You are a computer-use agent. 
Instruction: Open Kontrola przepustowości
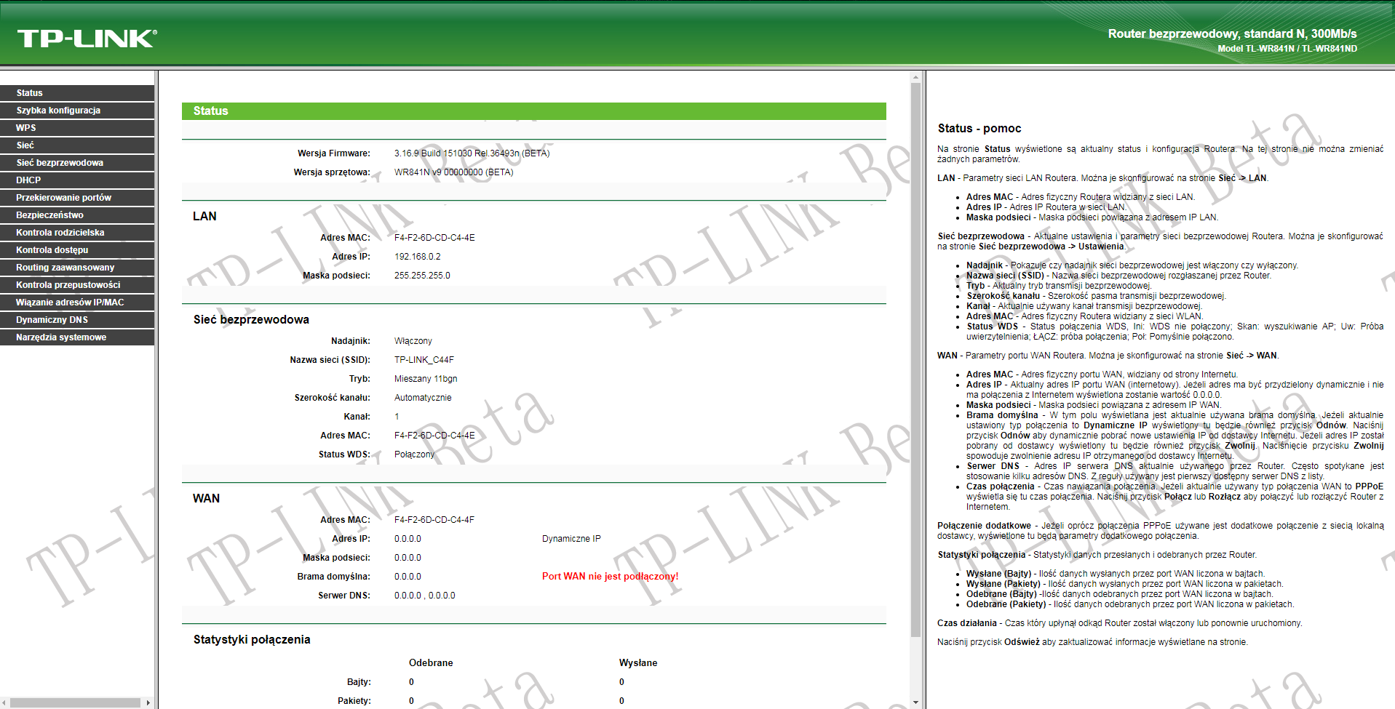click(77, 285)
